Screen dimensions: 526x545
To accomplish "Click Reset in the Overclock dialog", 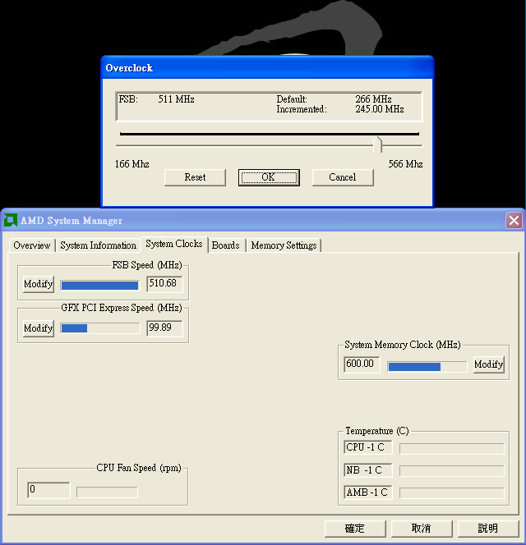I will click(195, 177).
